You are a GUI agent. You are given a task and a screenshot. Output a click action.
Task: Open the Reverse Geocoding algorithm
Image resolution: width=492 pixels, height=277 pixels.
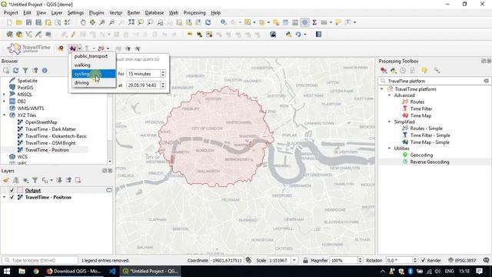[430, 162]
